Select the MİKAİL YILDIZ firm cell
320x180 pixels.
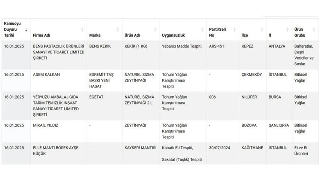click(x=59, y=131)
